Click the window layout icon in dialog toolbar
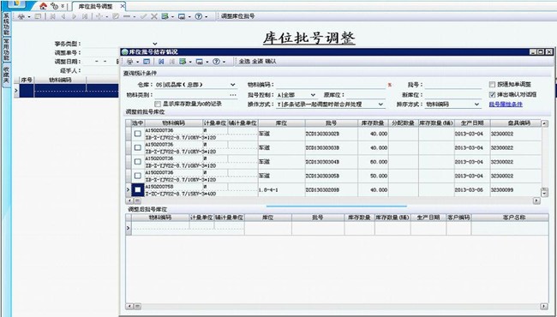The height and width of the screenshot is (317, 557). (147, 62)
